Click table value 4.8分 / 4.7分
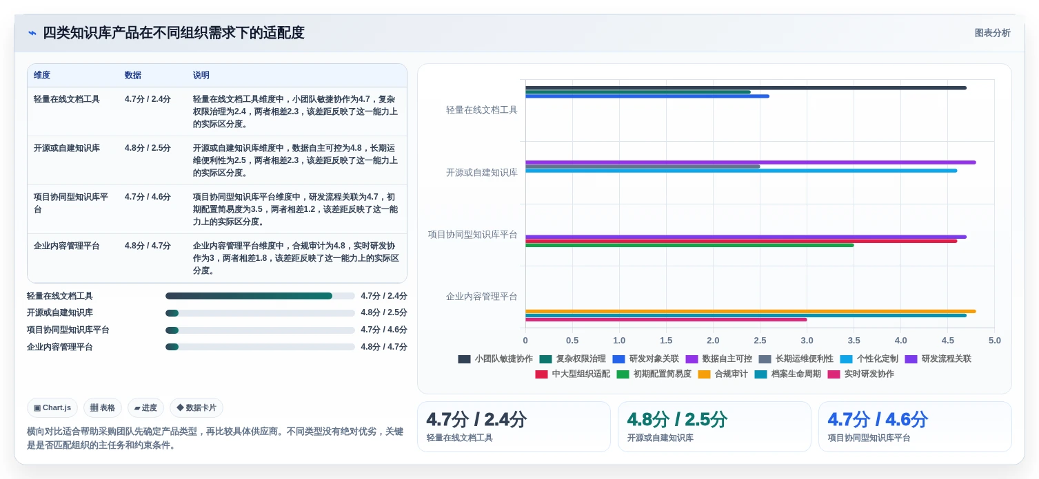This screenshot has height=479, width=1039. (x=148, y=246)
